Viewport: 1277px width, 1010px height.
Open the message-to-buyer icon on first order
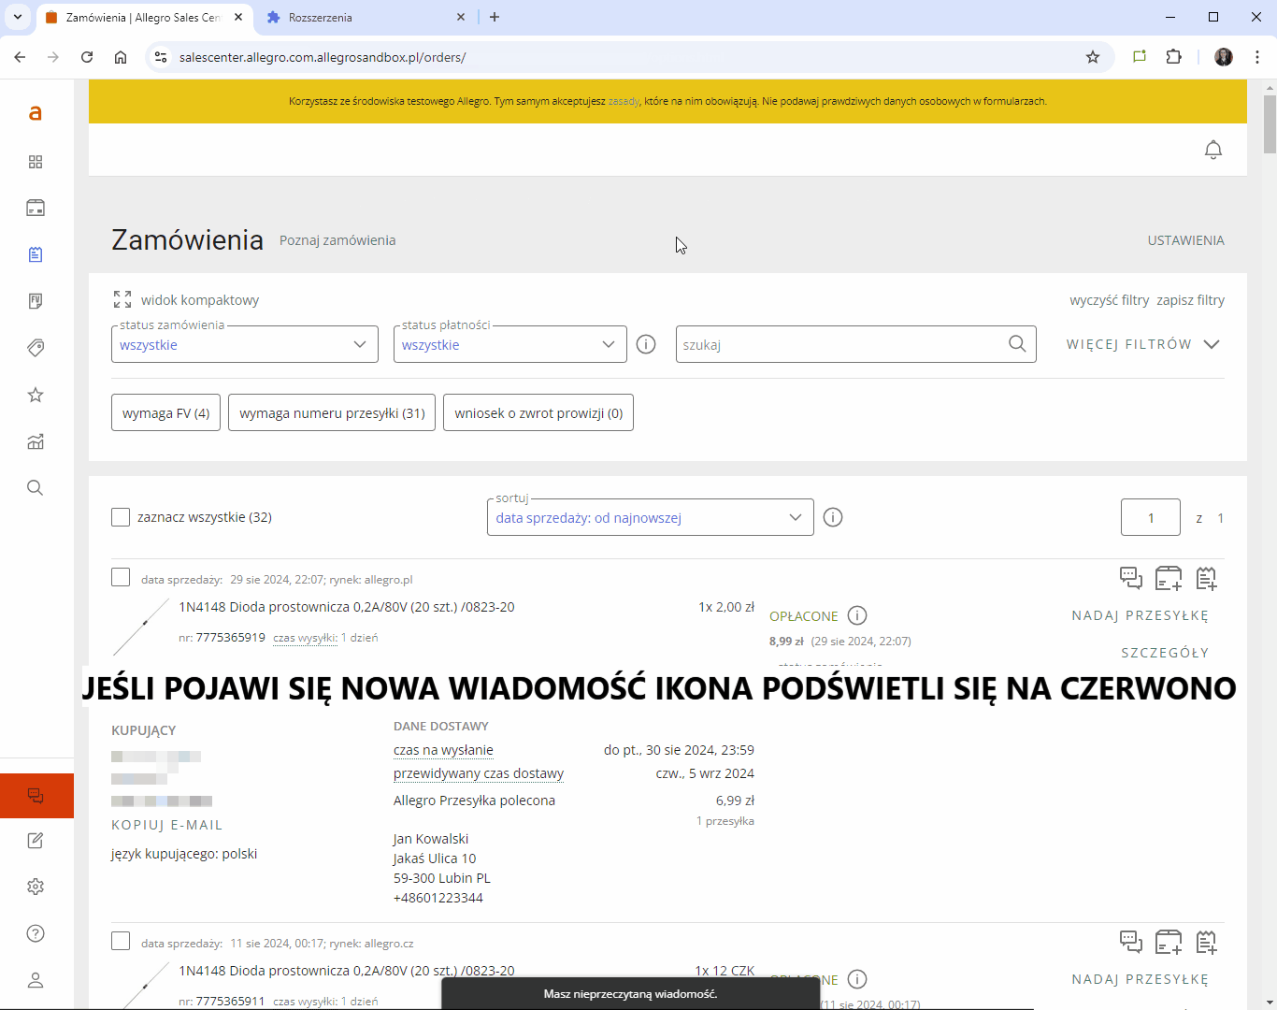click(x=1130, y=578)
